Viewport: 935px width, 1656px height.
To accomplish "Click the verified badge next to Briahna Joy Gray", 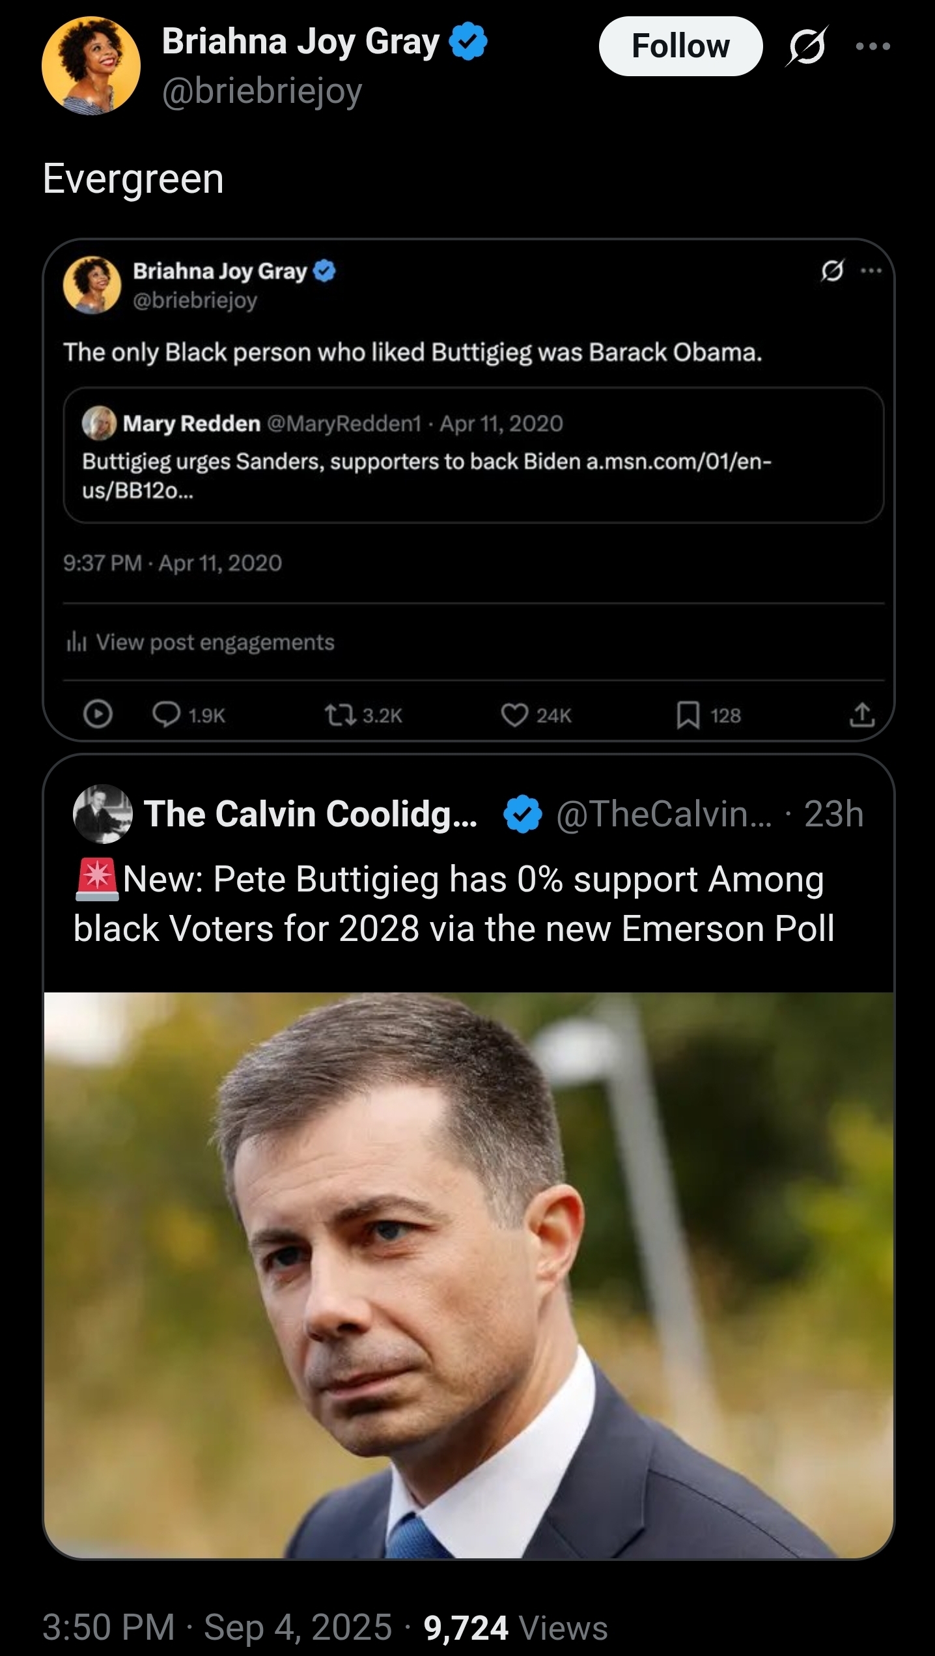I will click(469, 42).
